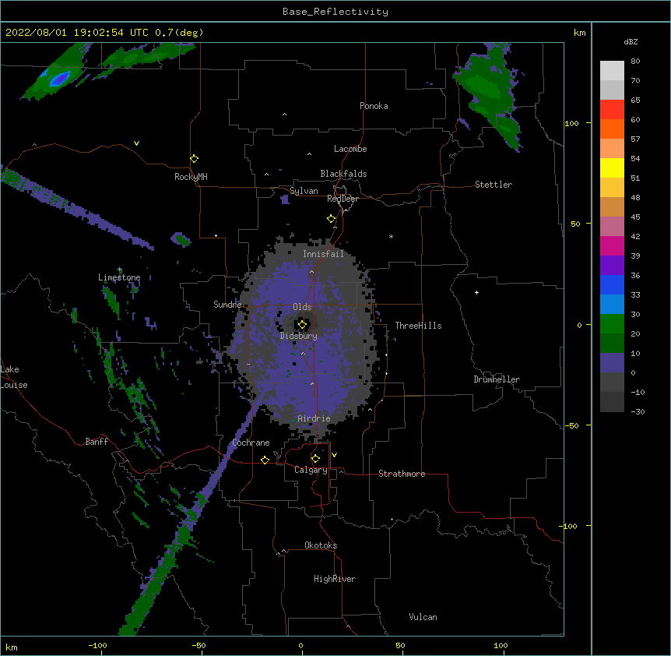Pick the magenta 39-42 dBZ legend swatch
This screenshot has height=656, width=671.
[612, 245]
